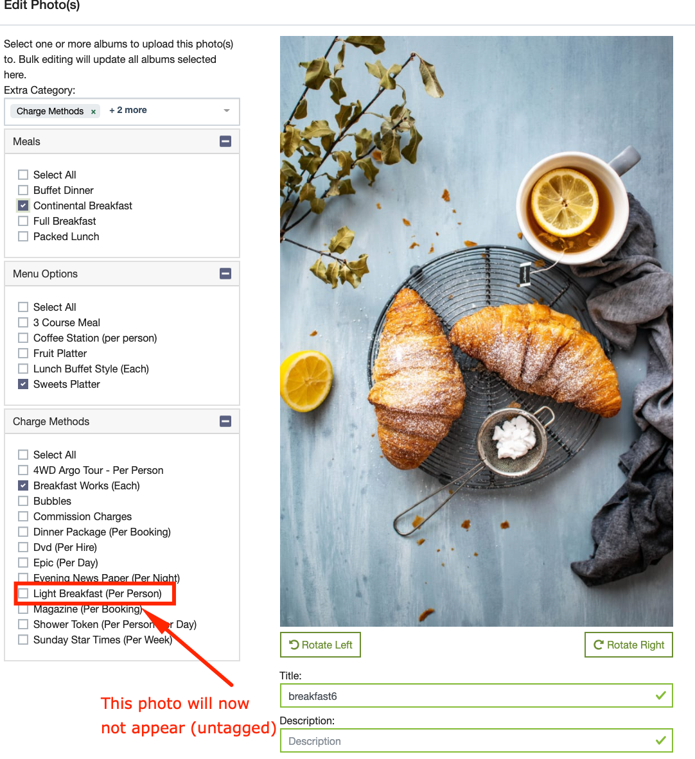Collapse the Meals section

tap(225, 141)
